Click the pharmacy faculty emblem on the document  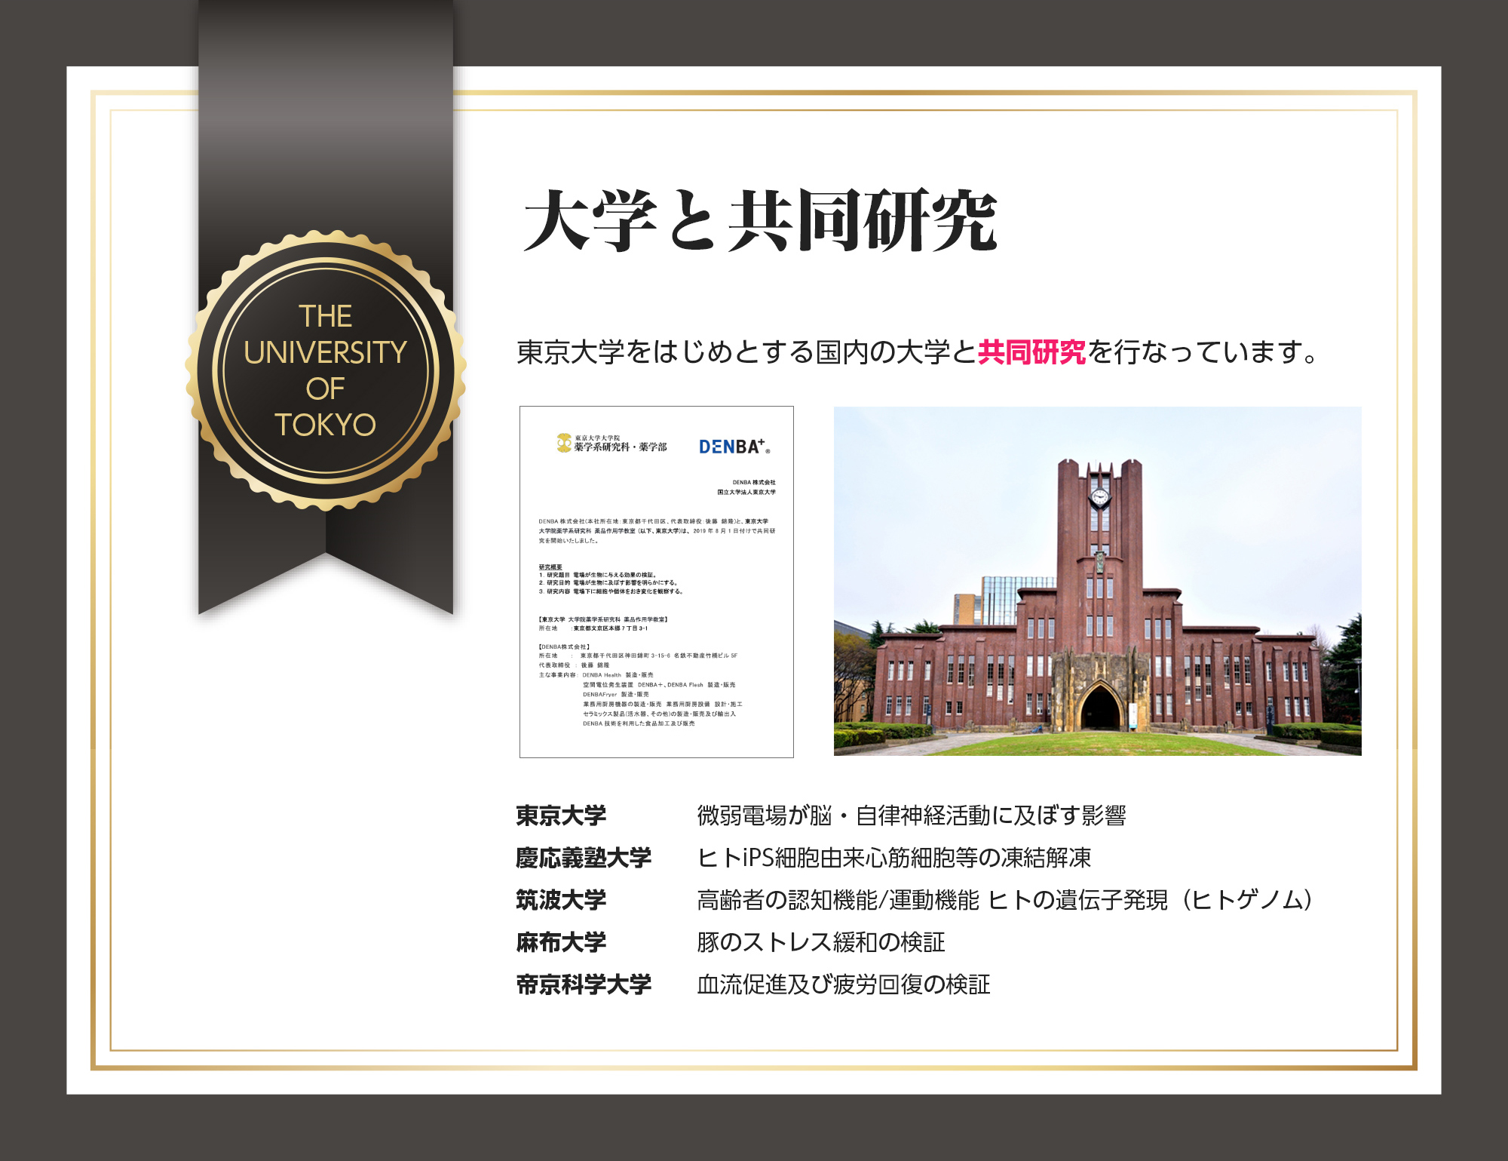(x=564, y=443)
